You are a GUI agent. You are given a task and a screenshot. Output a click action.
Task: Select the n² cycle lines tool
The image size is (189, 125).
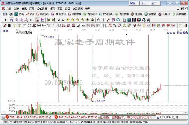pos(49,25)
